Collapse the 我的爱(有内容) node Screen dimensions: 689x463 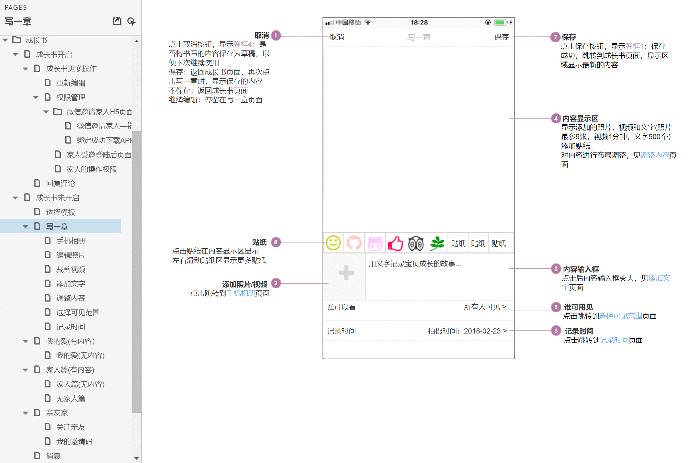point(25,341)
